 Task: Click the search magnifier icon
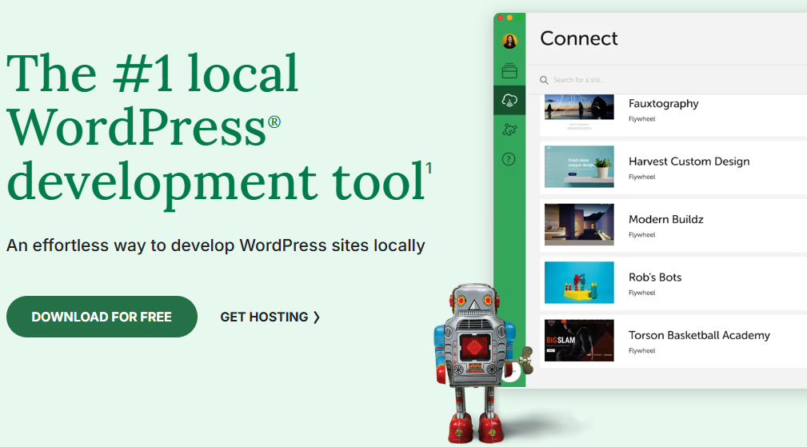[544, 80]
